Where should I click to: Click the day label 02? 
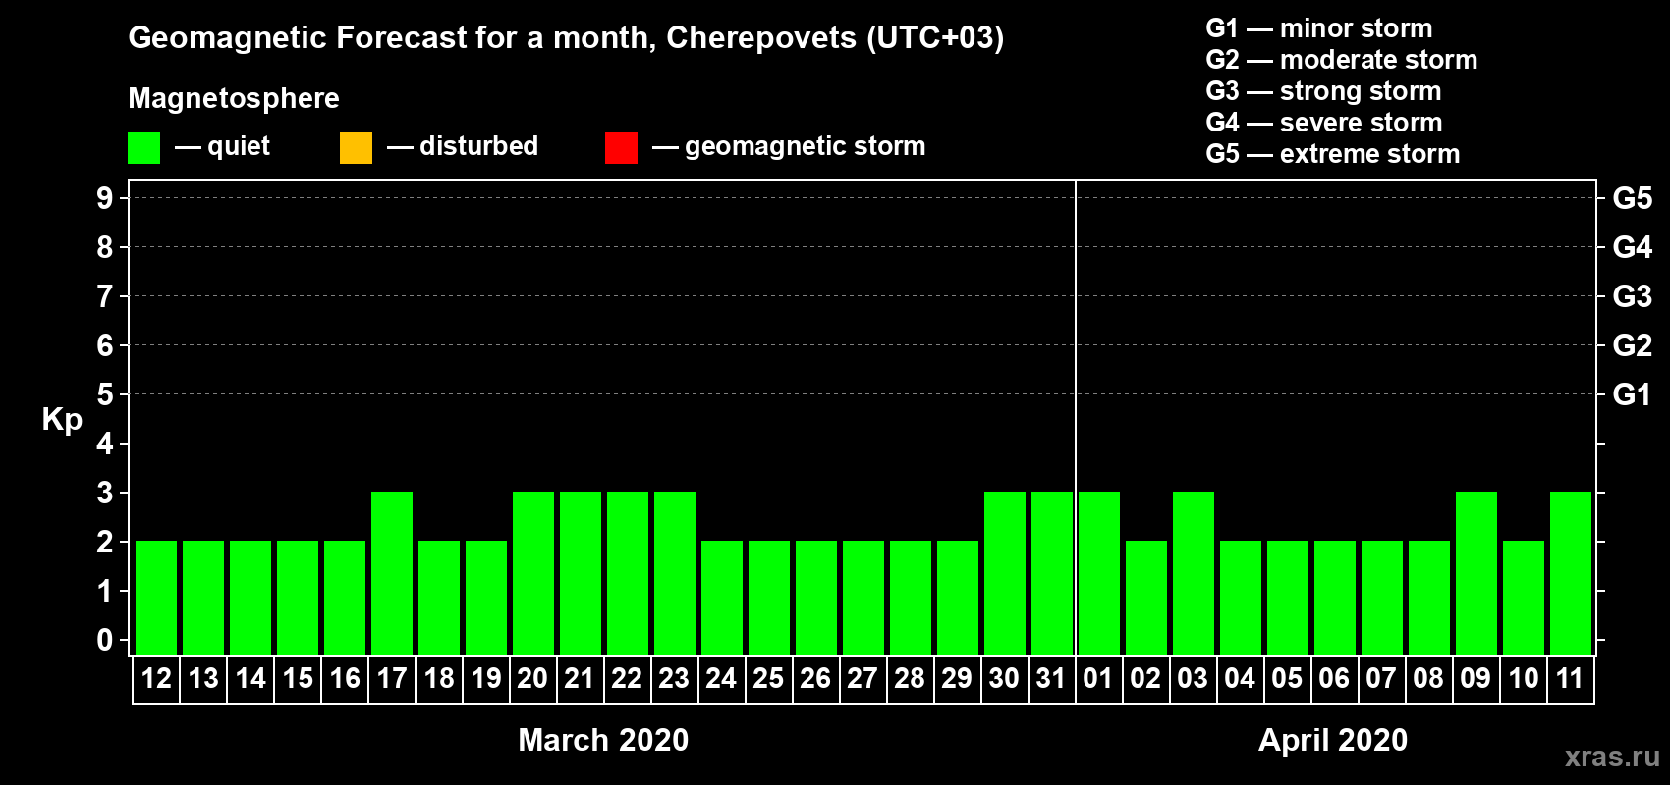[x=1146, y=678]
